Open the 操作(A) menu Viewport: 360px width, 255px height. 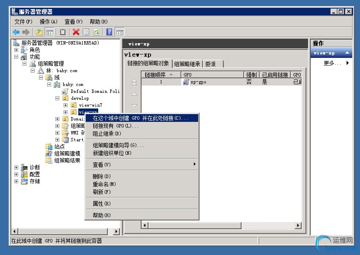pos(48,22)
